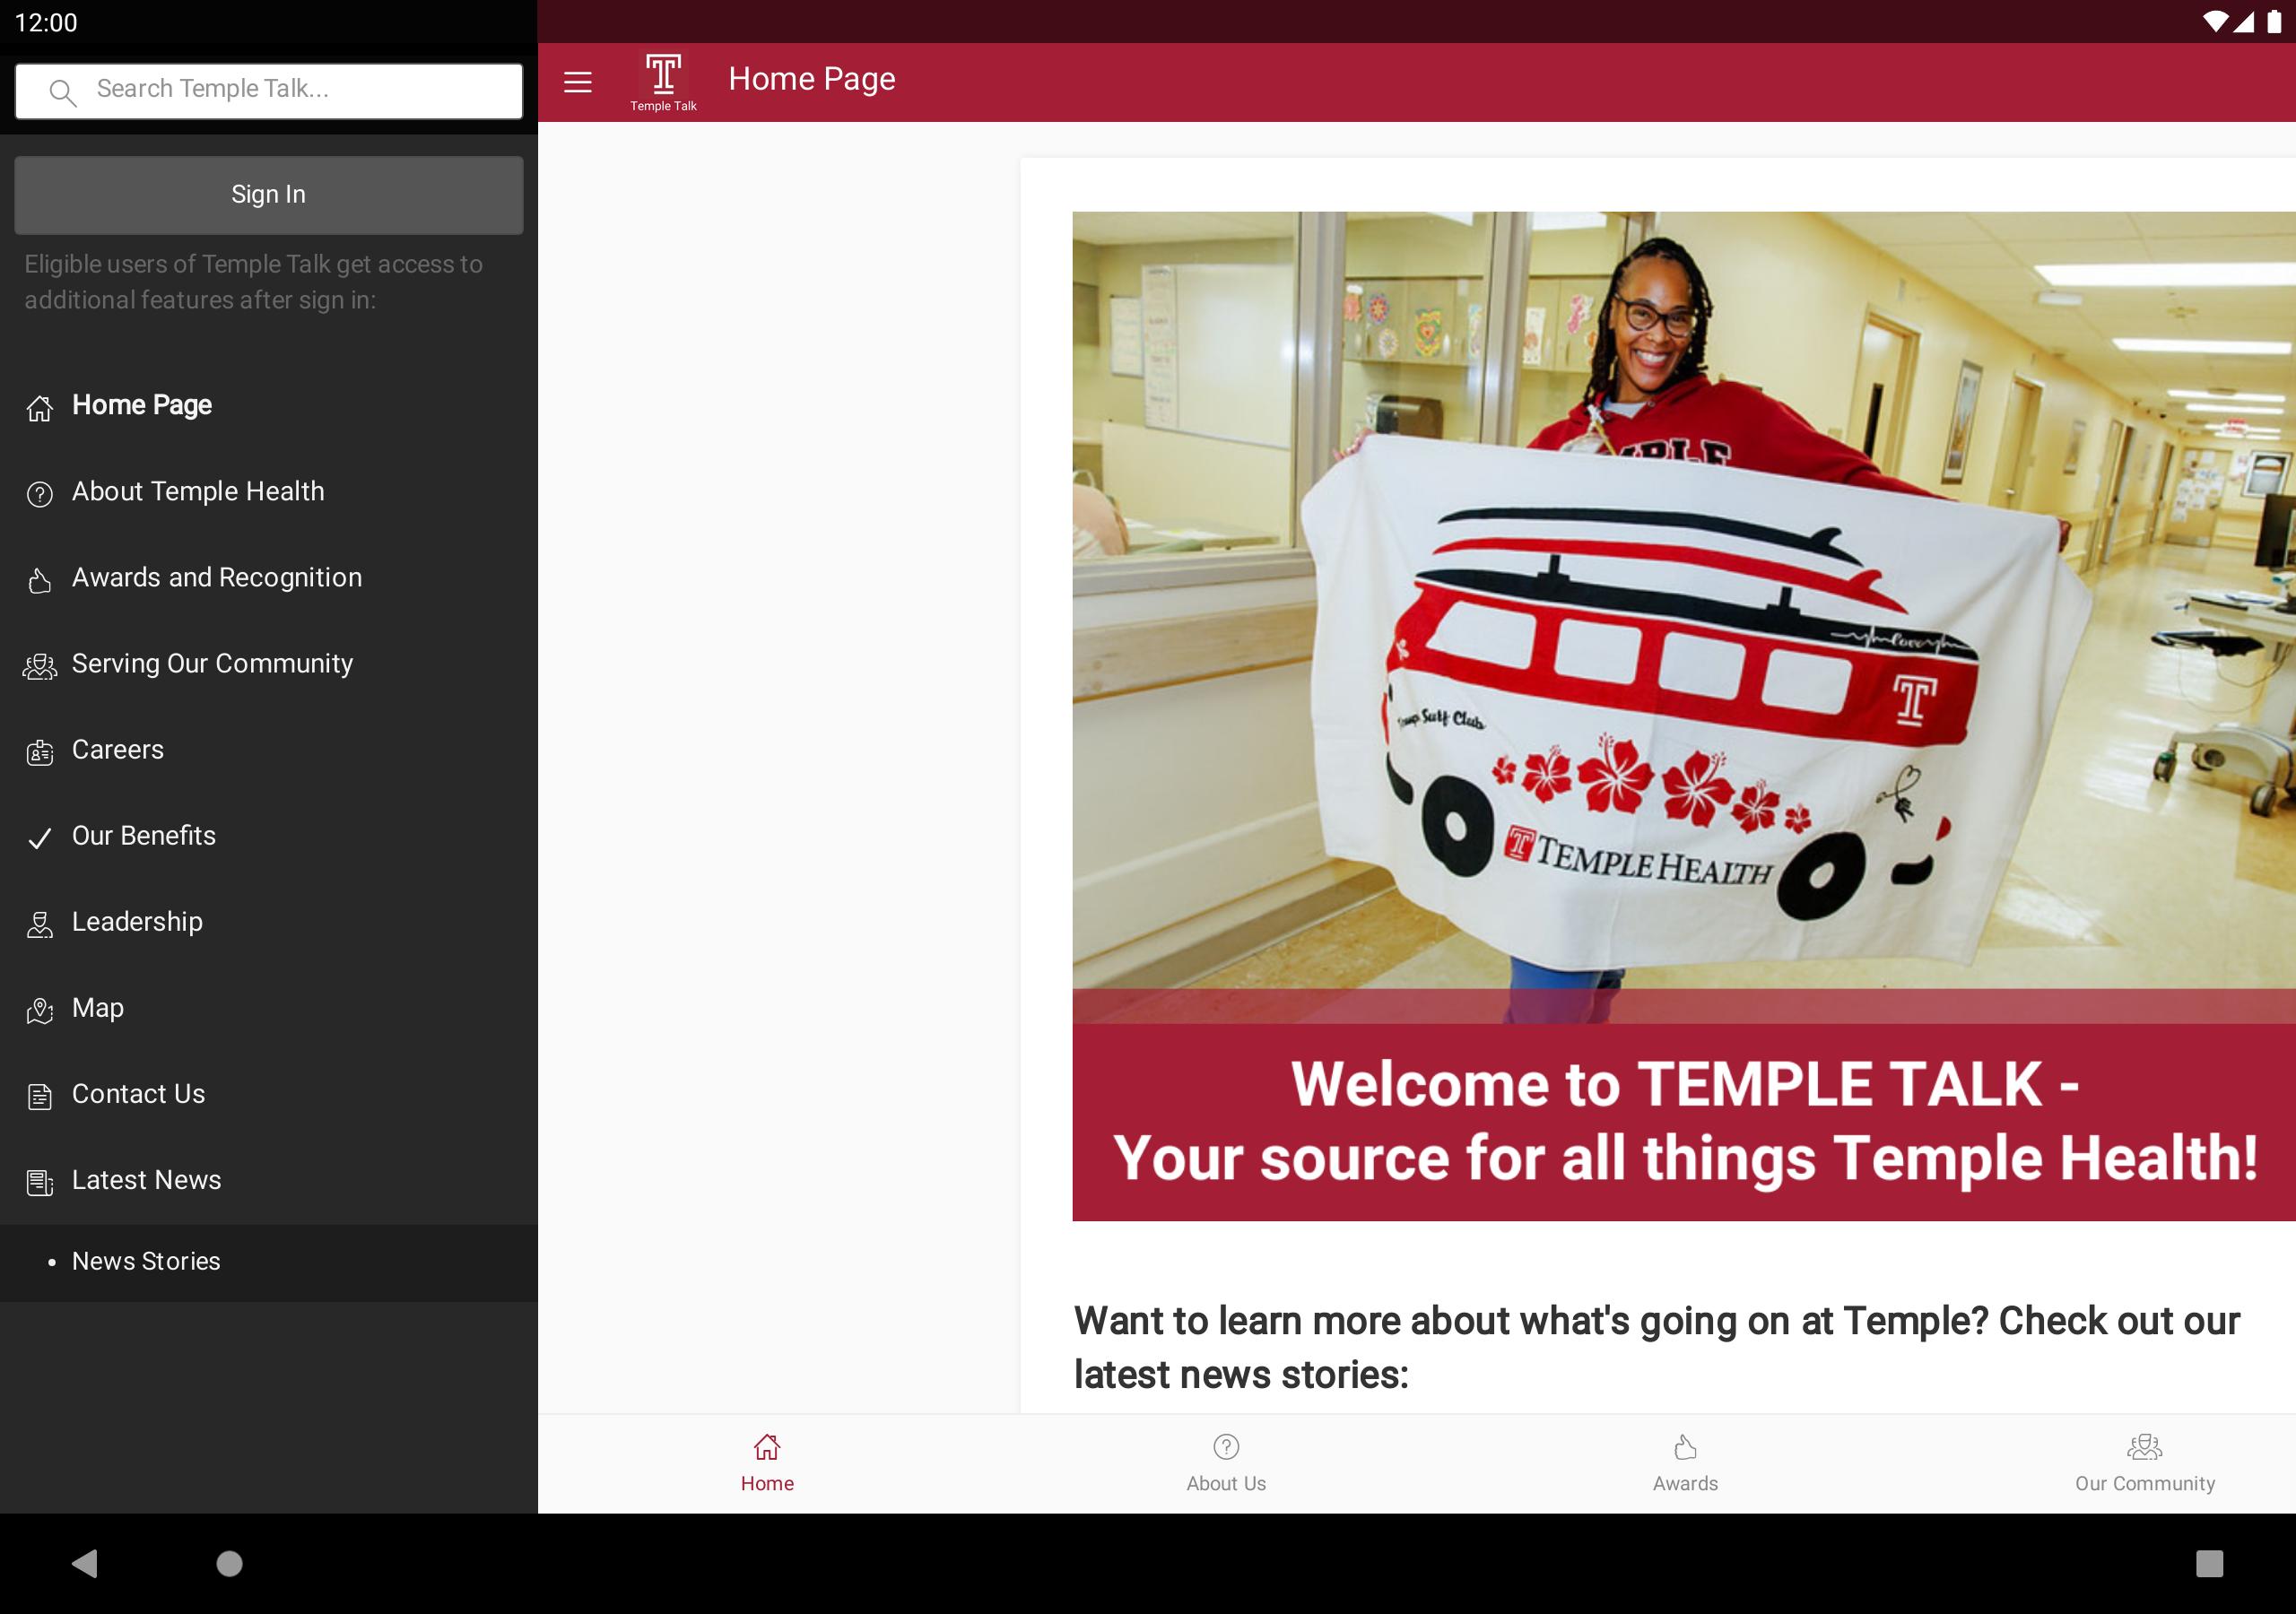This screenshot has height=1614, width=2296.
Task: Click the Leadership person icon
Action: [x=39, y=924]
